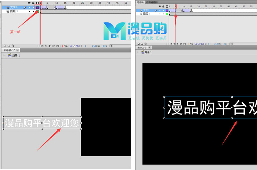257x170 pixels.
Task: Select gray 漫品购平台欢迎您 text on left stage
Action: tap(42, 123)
